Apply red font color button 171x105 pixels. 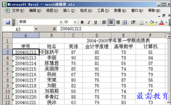(161, 22)
